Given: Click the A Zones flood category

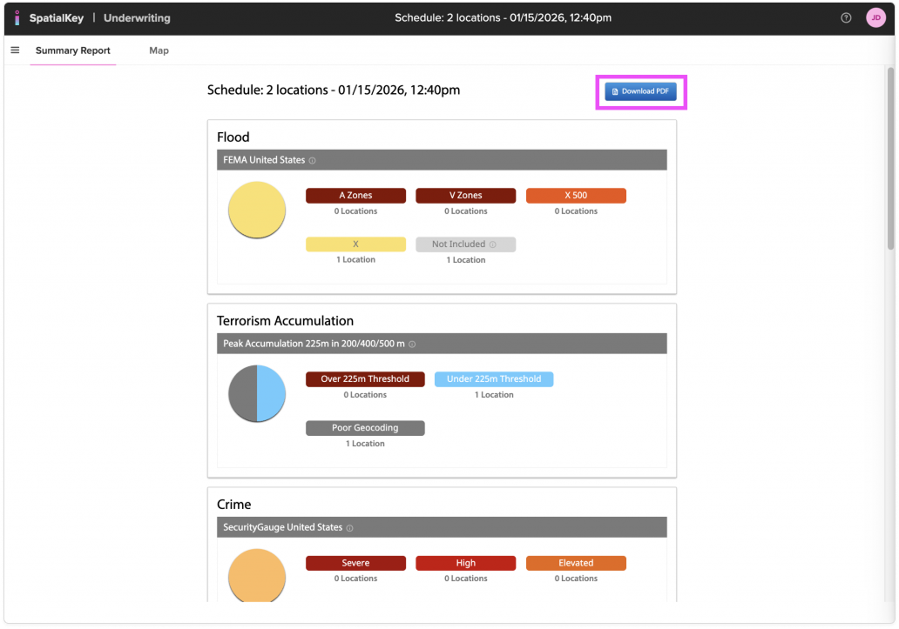Looking at the screenshot, I should tap(355, 196).
